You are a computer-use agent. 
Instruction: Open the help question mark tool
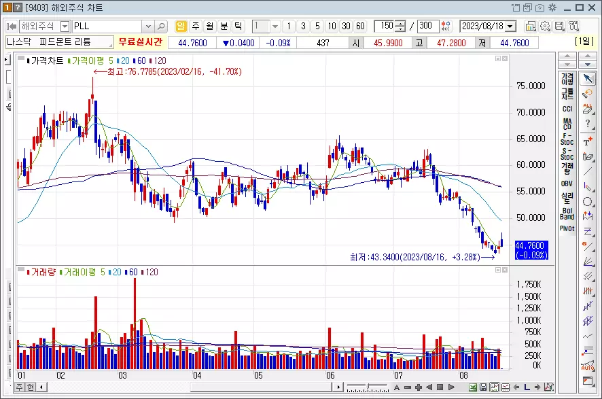(x=588, y=124)
